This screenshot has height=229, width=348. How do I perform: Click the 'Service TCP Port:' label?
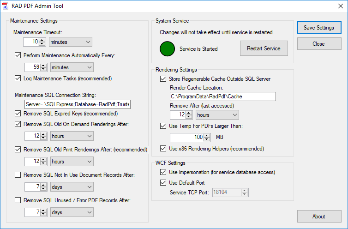(189, 193)
